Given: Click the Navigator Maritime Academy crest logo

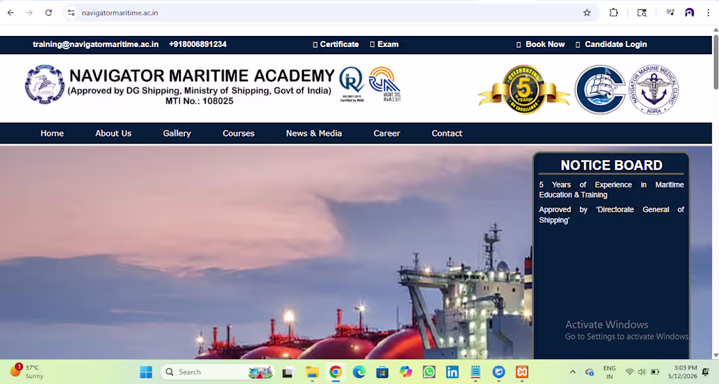Looking at the screenshot, I should [x=44, y=84].
